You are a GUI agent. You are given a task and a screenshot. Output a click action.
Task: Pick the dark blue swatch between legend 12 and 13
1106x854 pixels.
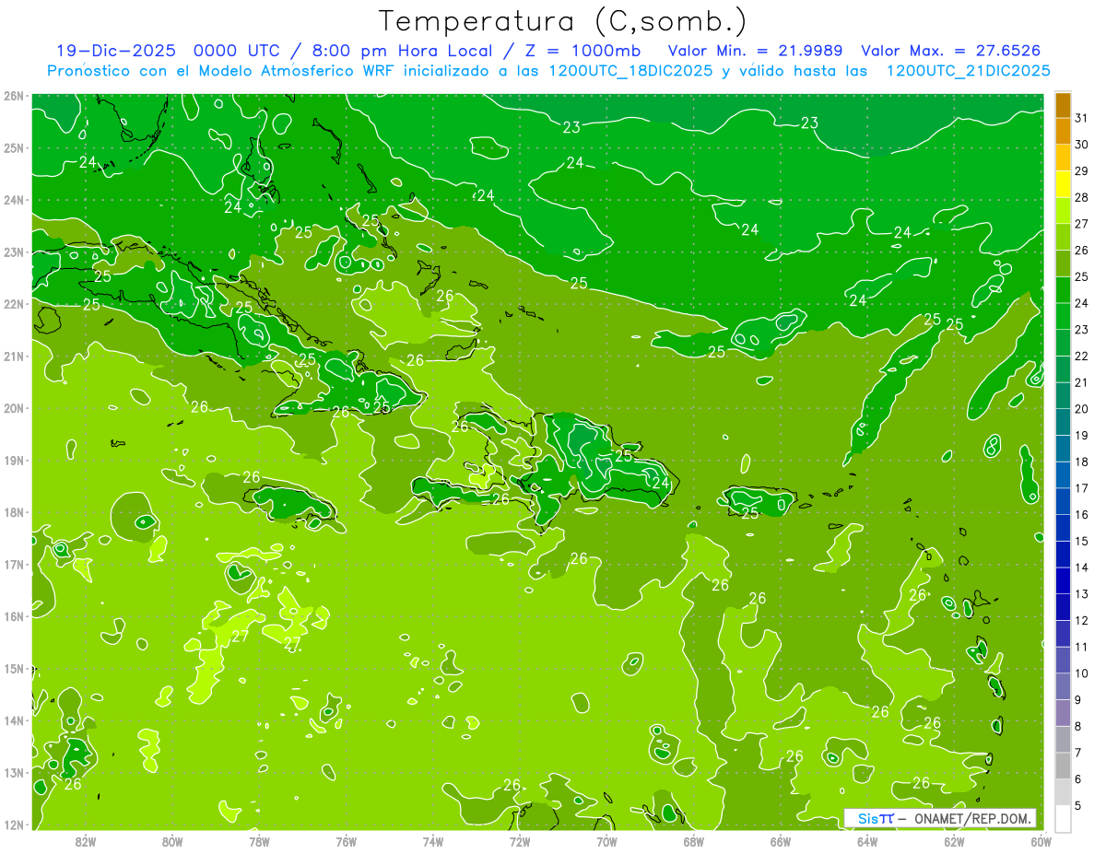coord(1063,607)
